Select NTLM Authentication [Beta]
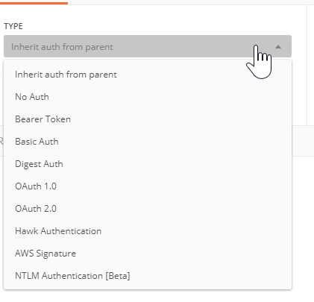 point(148,276)
